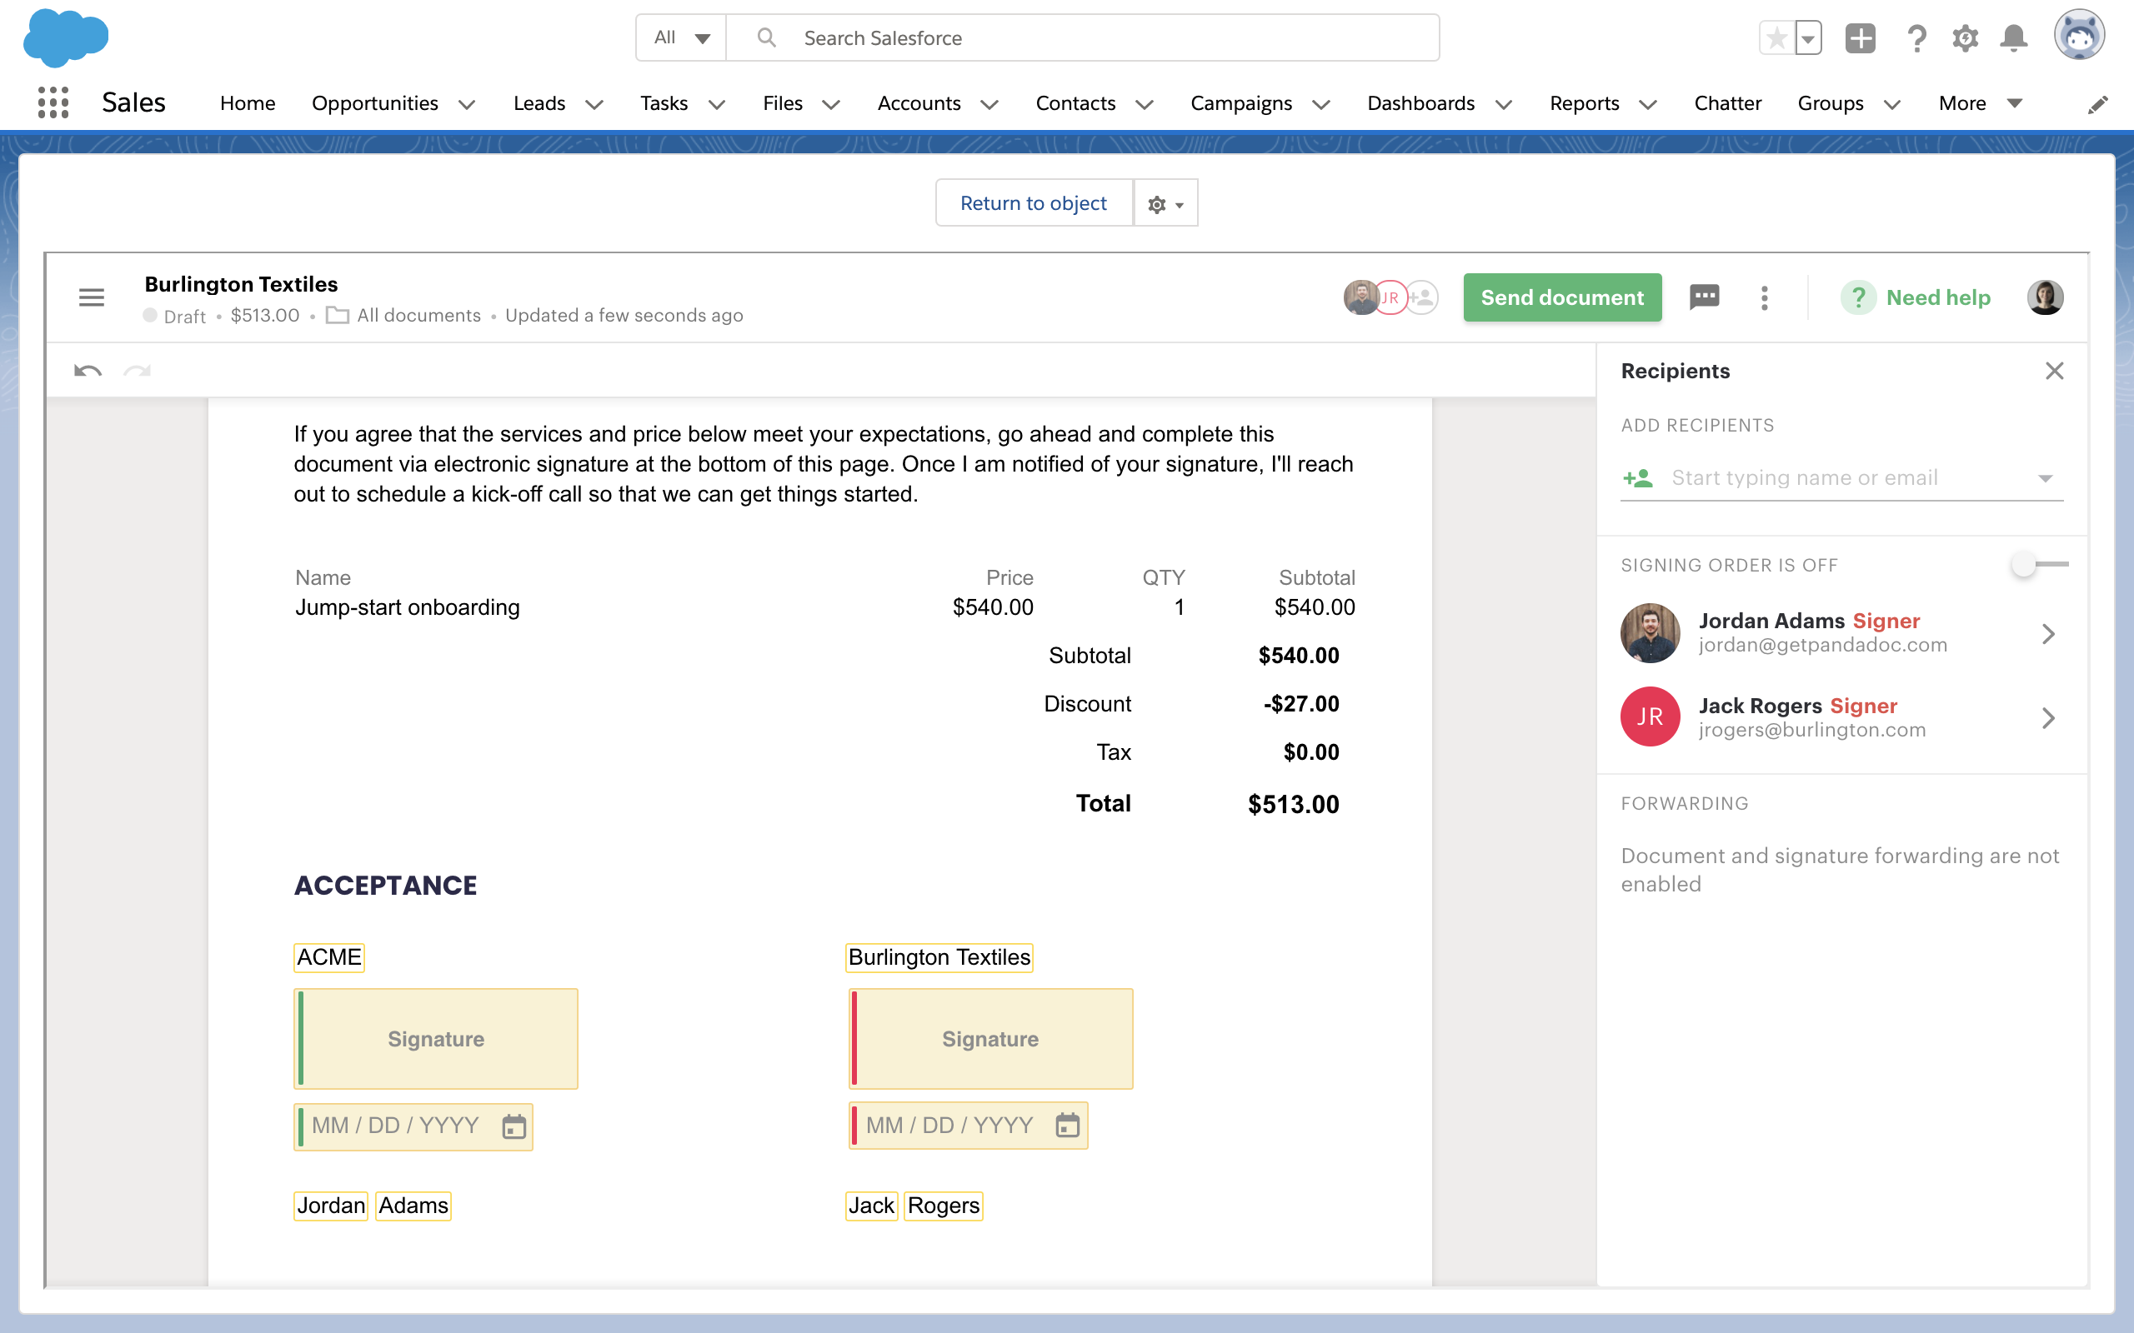Open the Salesforce app launcher grid
Image resolution: width=2134 pixels, height=1333 pixels.
(x=53, y=103)
